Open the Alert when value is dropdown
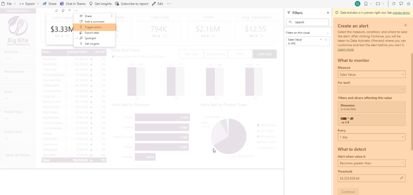 [371, 163]
